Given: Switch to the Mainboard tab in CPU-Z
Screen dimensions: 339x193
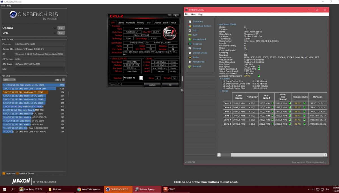Looking at the screenshot, I should click(x=131, y=23).
